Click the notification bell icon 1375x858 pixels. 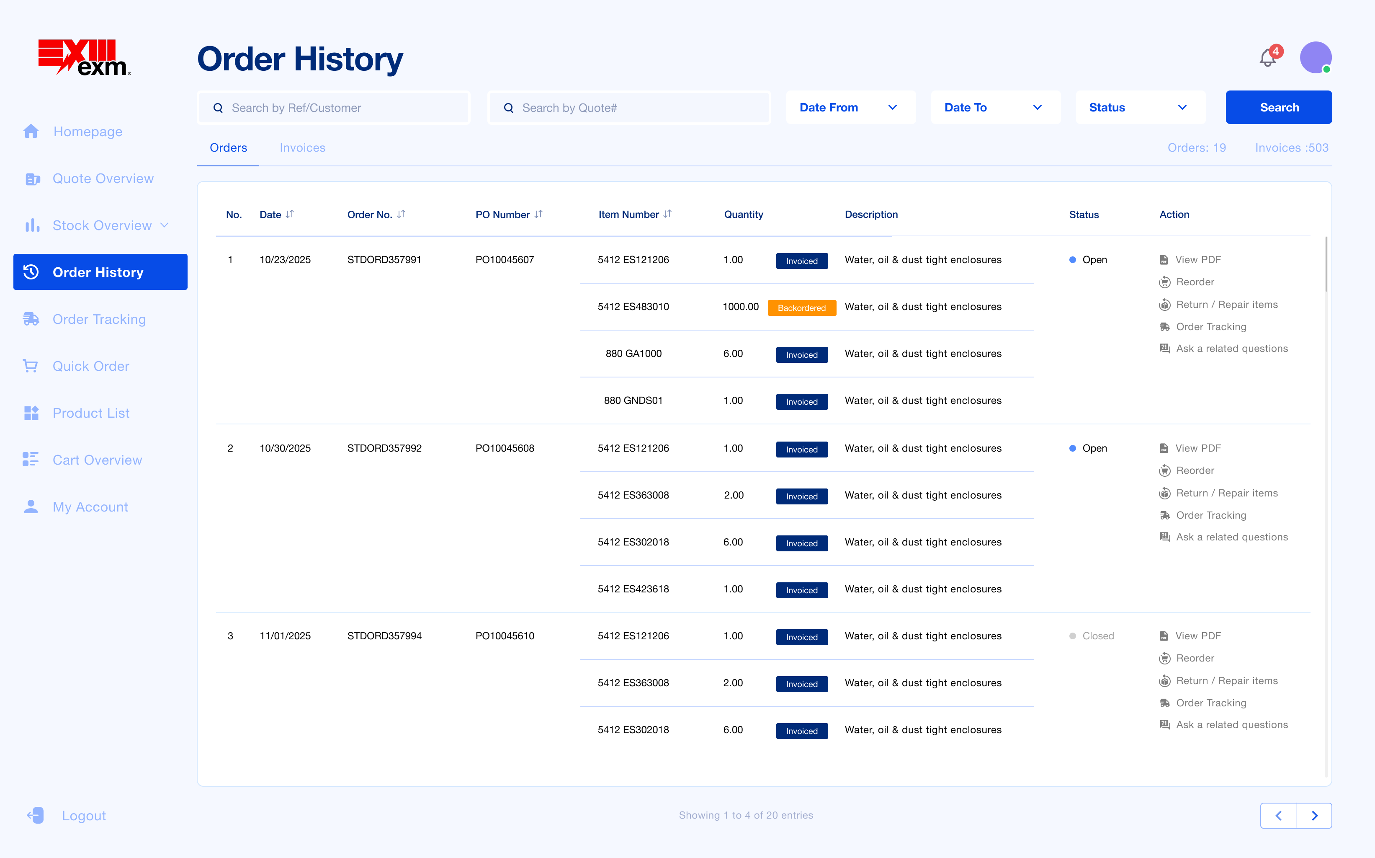1268,58
